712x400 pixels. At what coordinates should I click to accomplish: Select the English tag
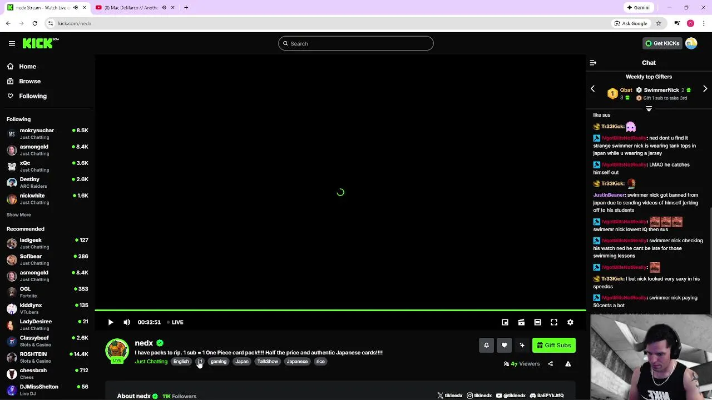[181, 362]
